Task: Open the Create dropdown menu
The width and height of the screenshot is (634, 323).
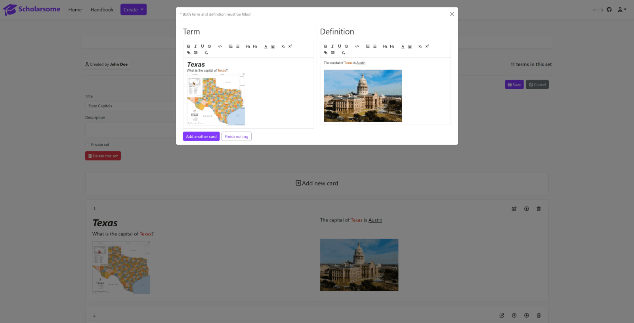Action: pyautogui.click(x=133, y=10)
